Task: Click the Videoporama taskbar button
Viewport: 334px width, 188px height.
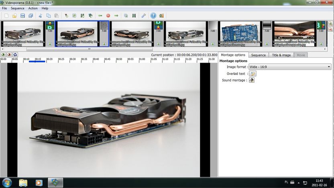Action: (55, 183)
